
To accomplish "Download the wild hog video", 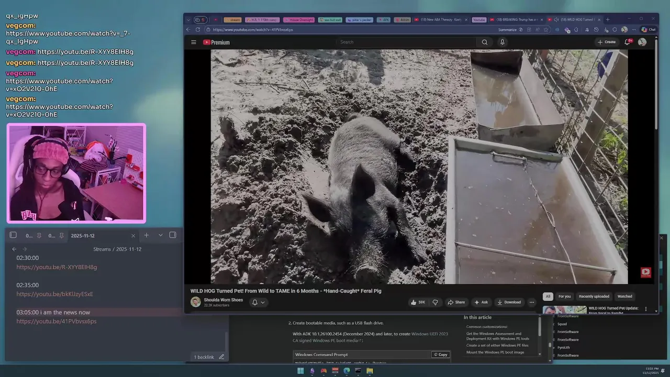I will click(509, 302).
